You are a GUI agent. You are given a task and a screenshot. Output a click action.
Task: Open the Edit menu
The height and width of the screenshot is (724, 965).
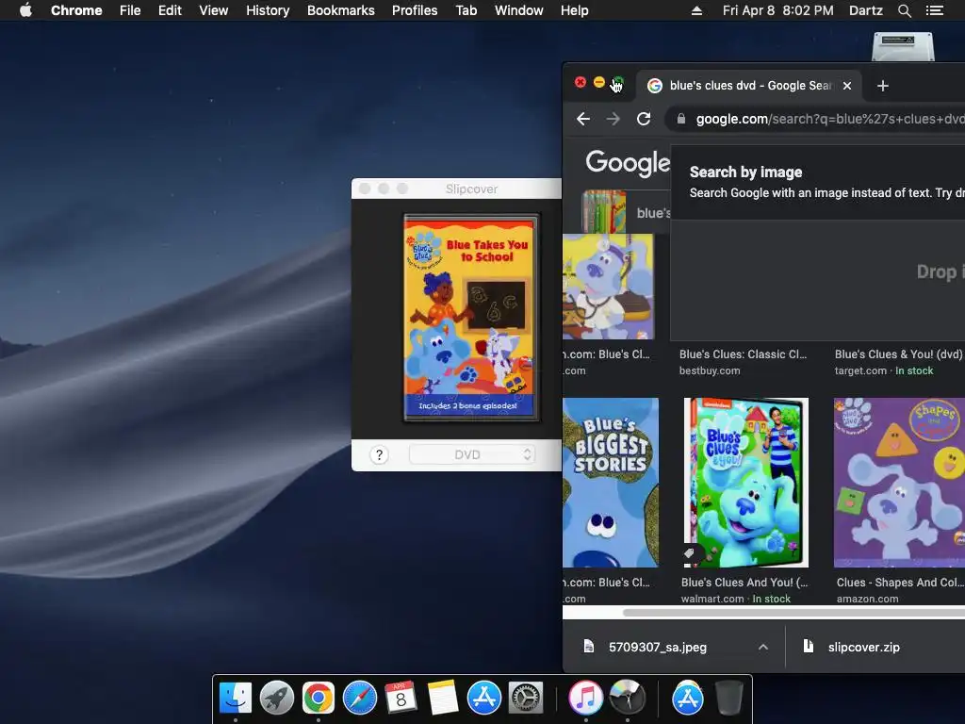click(170, 10)
